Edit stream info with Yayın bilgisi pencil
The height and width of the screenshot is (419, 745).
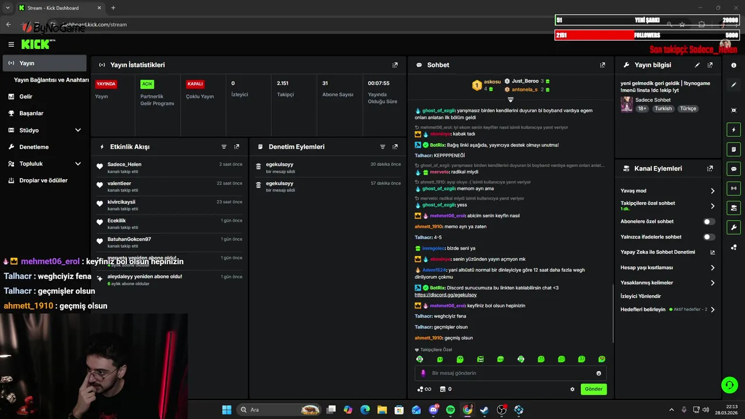point(697,65)
